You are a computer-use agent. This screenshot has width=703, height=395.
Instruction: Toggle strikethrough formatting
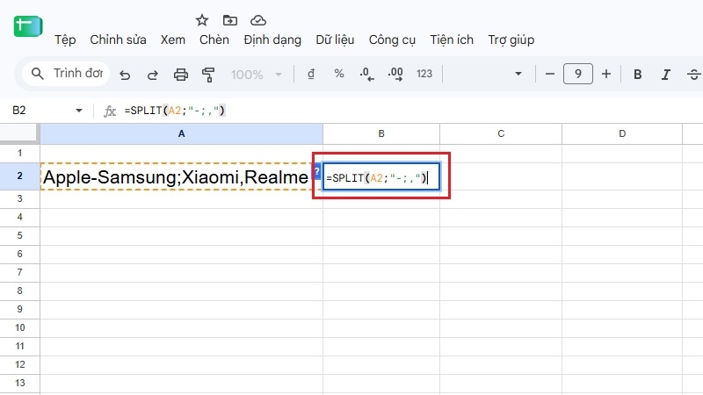tap(693, 75)
